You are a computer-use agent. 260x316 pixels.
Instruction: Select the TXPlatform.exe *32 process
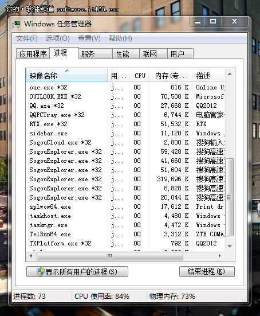coord(125,243)
